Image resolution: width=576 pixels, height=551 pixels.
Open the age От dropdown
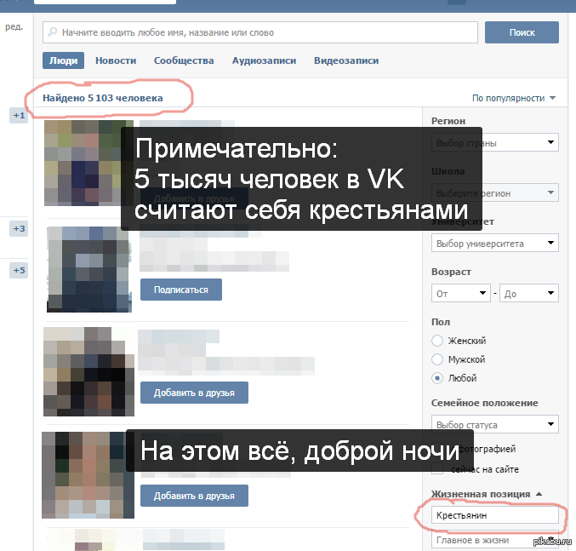(460, 293)
